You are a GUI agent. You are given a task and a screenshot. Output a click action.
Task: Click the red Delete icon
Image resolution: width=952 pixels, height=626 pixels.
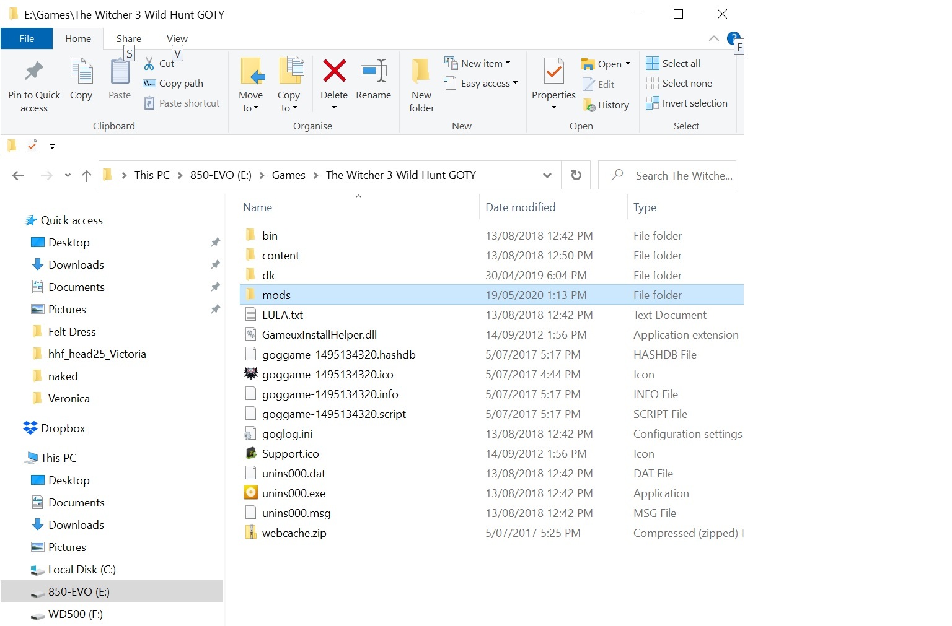click(x=334, y=71)
